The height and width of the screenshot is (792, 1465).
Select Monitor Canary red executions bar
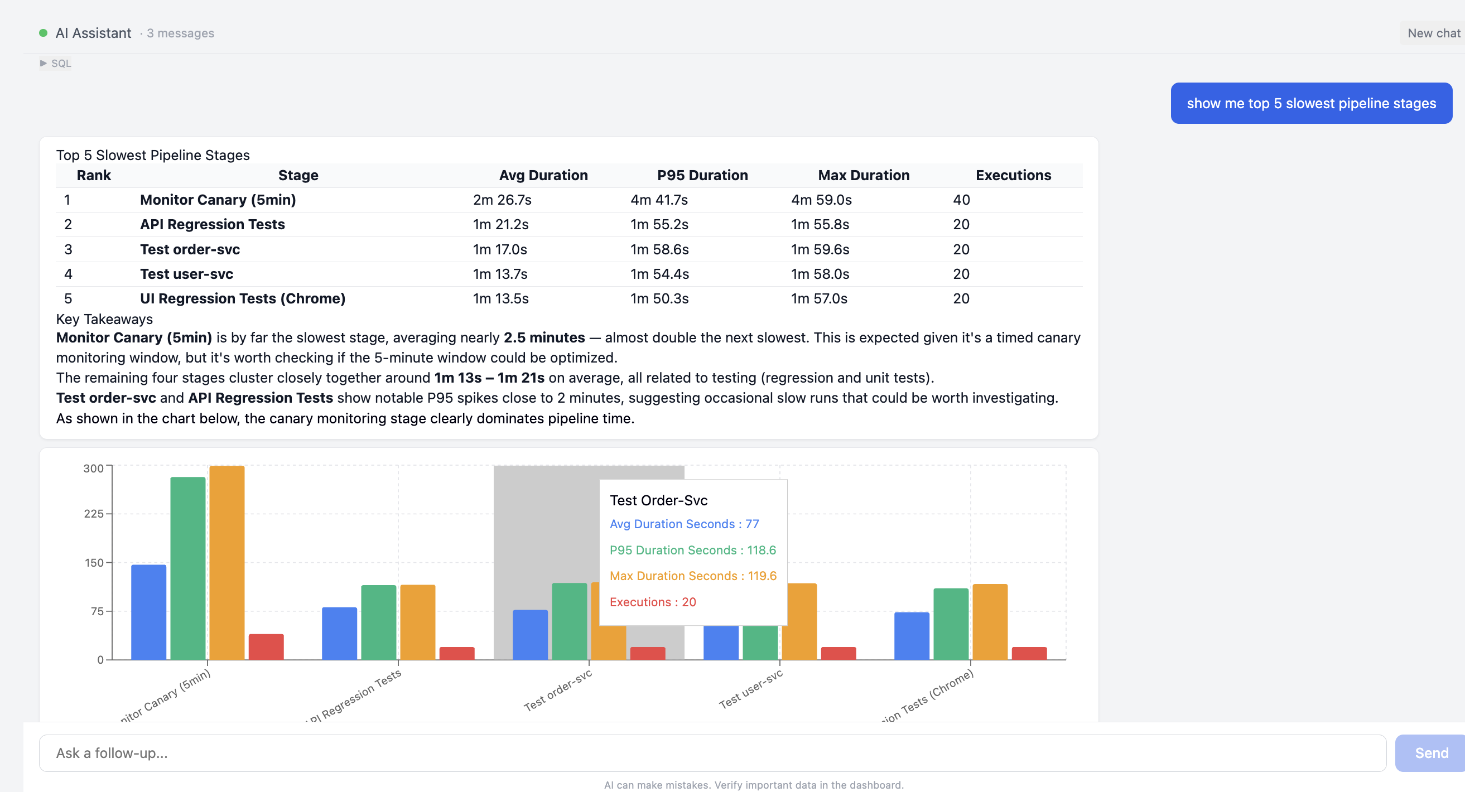pyautogui.click(x=266, y=646)
